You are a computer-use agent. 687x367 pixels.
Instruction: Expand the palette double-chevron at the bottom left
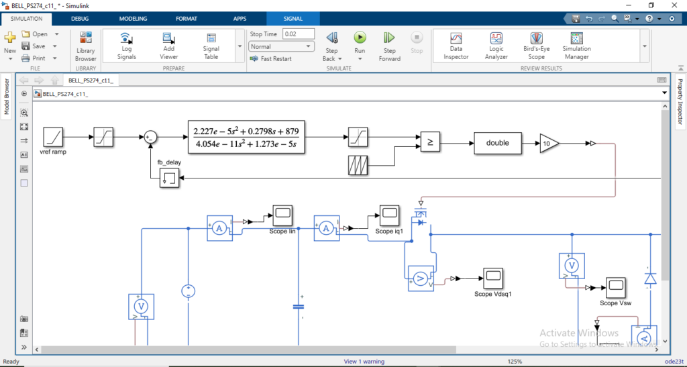tap(24, 348)
